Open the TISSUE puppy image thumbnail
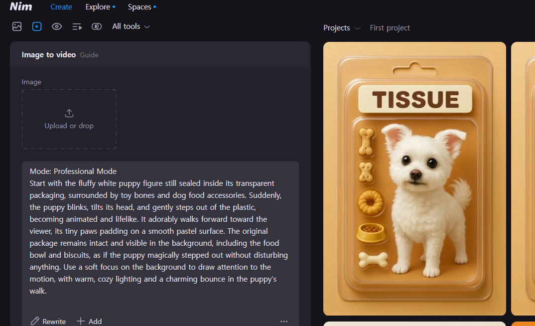The image size is (535, 326). (x=414, y=178)
